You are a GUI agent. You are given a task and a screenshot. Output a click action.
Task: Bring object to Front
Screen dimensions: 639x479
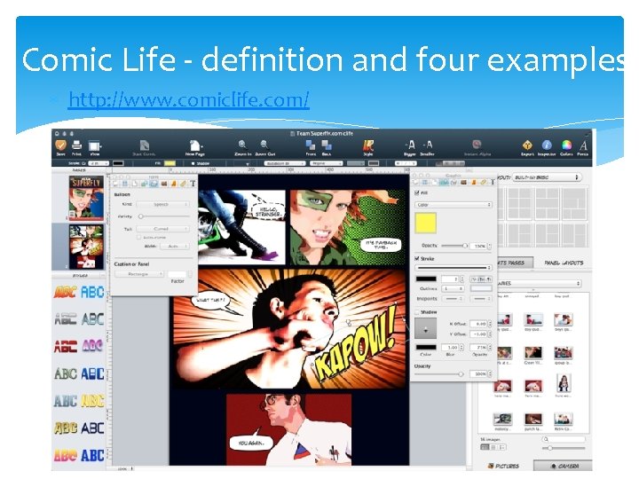click(311, 145)
